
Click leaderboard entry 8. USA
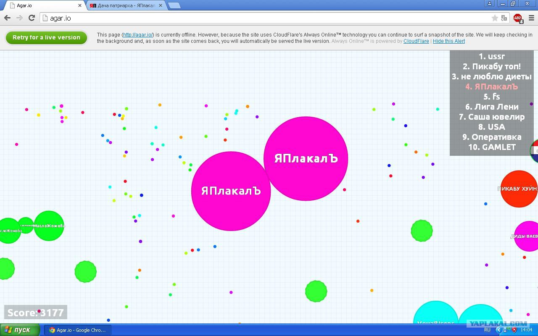click(492, 127)
